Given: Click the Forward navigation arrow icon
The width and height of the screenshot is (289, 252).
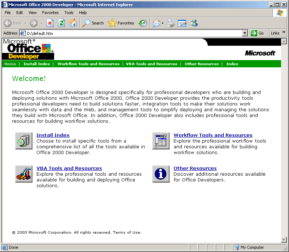Looking at the screenshot, I should point(34,23).
